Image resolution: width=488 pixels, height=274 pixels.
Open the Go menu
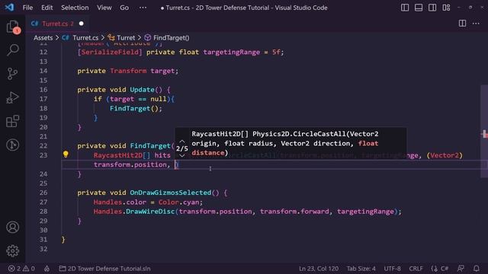point(124,8)
